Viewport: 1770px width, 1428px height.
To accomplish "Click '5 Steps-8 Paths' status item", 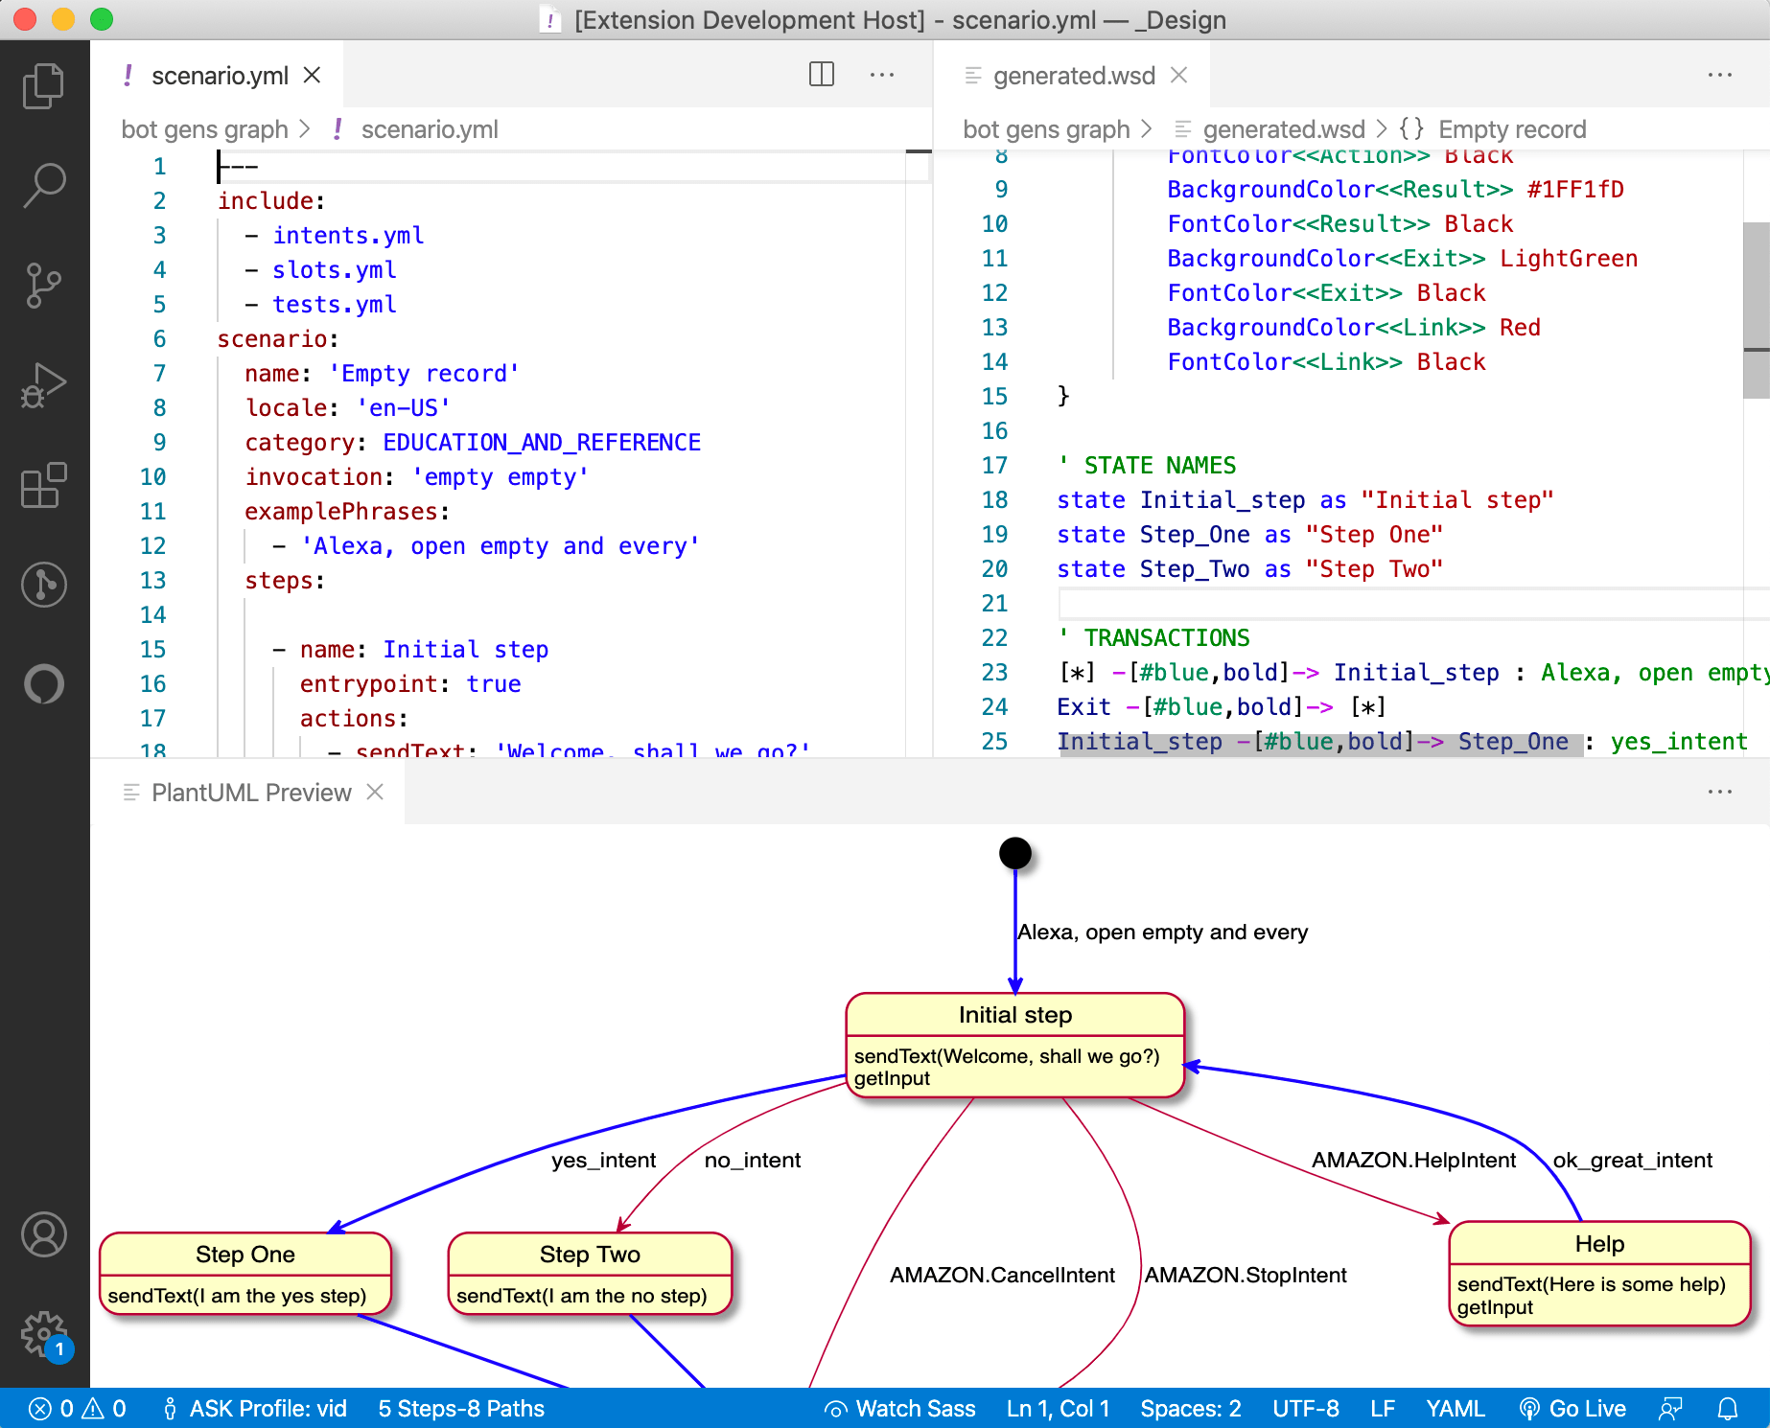I will pyautogui.click(x=460, y=1407).
